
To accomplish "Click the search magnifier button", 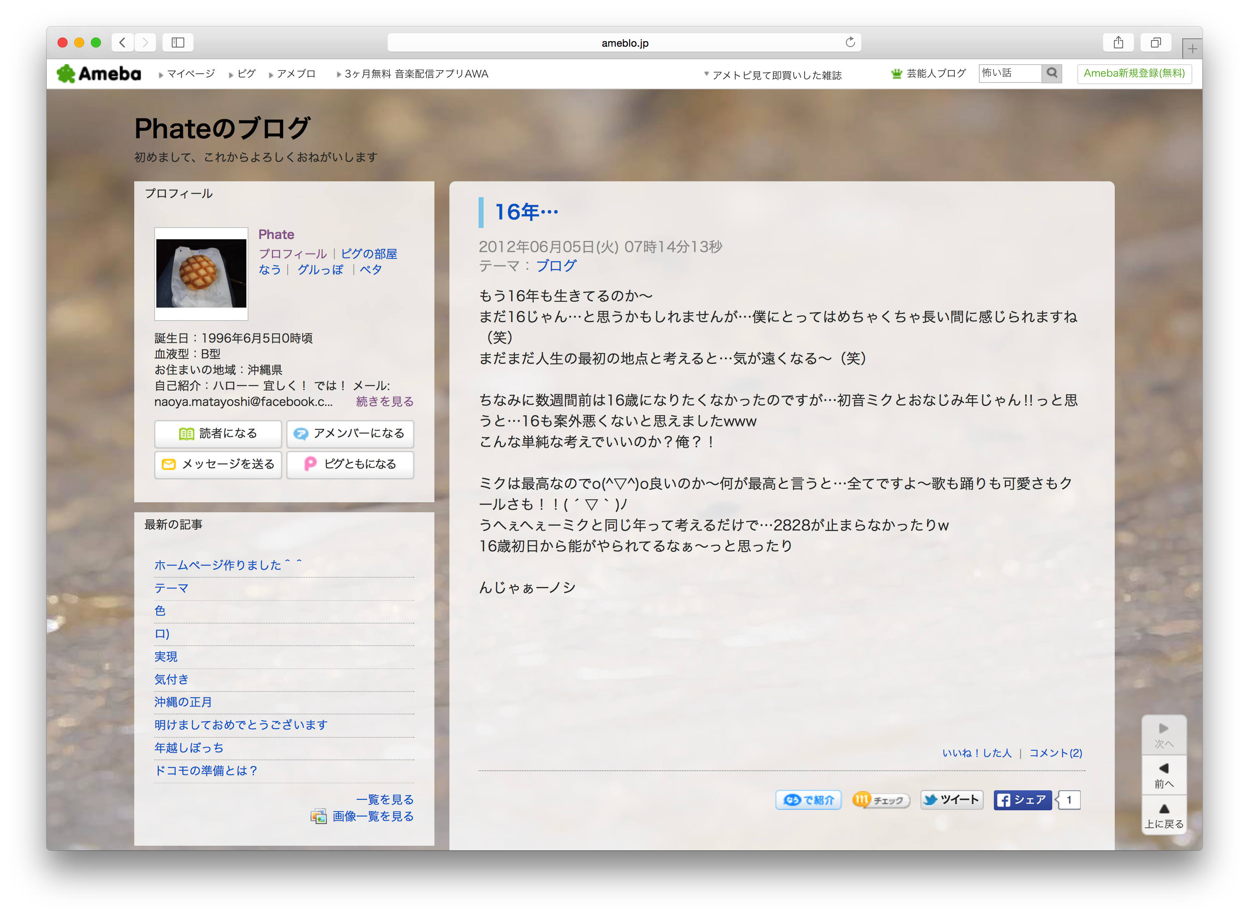I will (1051, 73).
